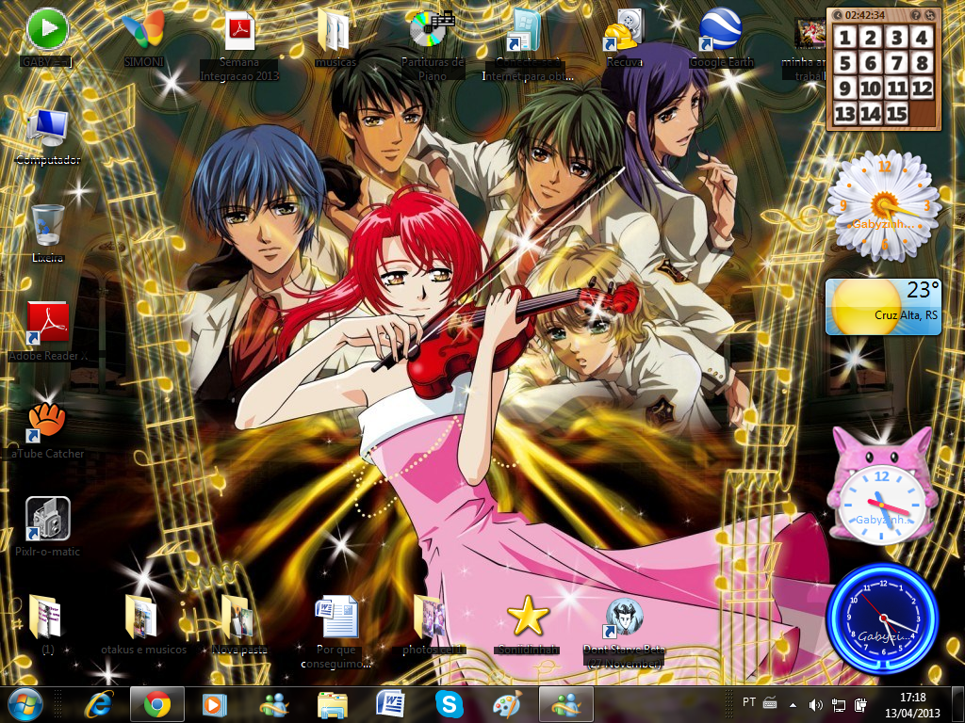Click puzzle tile 11
The width and height of the screenshot is (965, 723).
coord(897,88)
